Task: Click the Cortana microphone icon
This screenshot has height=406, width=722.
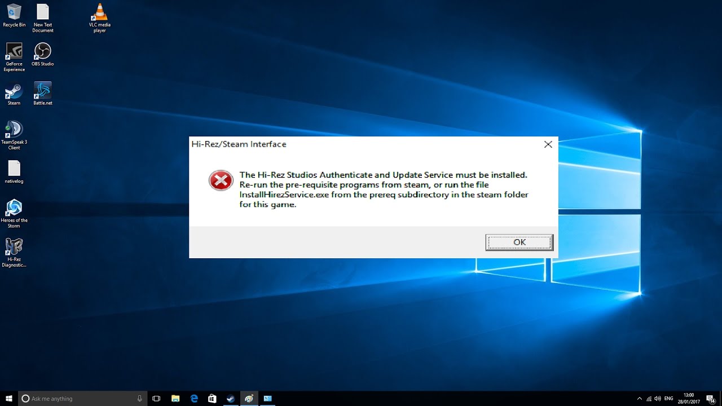Action: [x=139, y=399]
